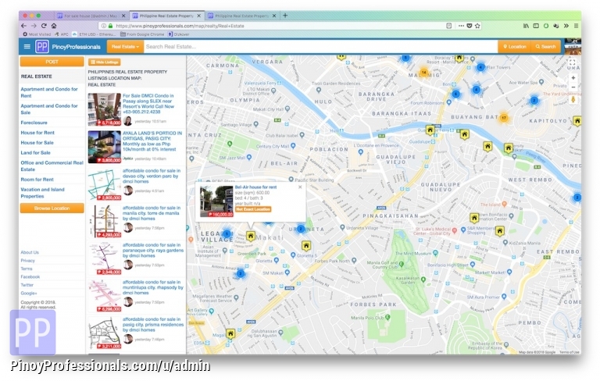Switch to 'For sale house' browser tab

click(90, 16)
